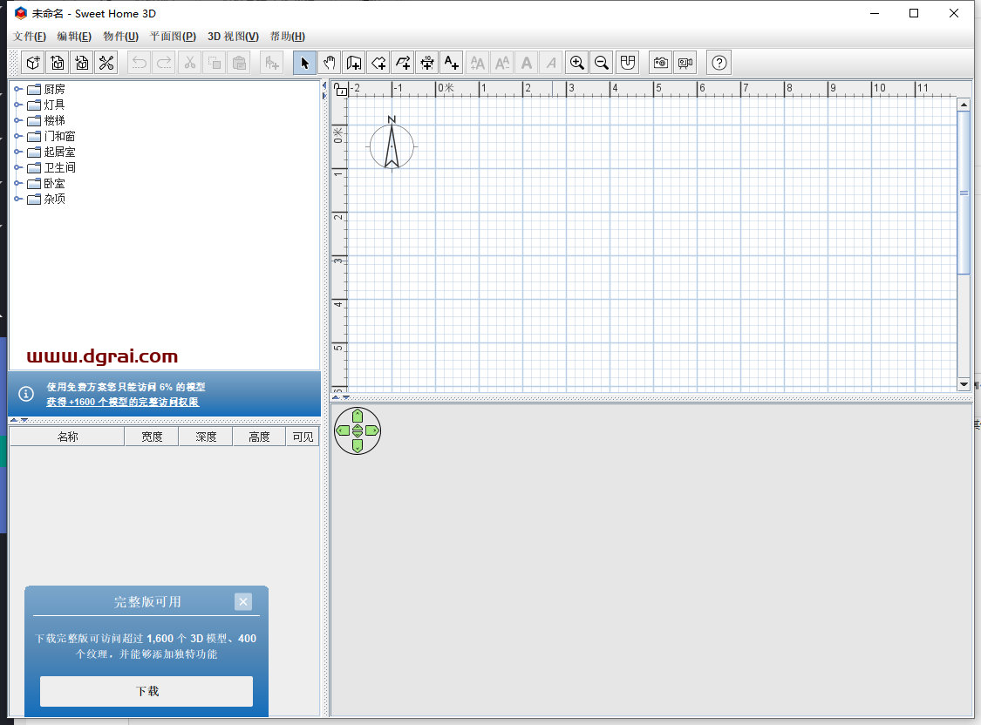Select the Create rooms tool
Viewport: 981px width, 725px height.
(x=378, y=63)
